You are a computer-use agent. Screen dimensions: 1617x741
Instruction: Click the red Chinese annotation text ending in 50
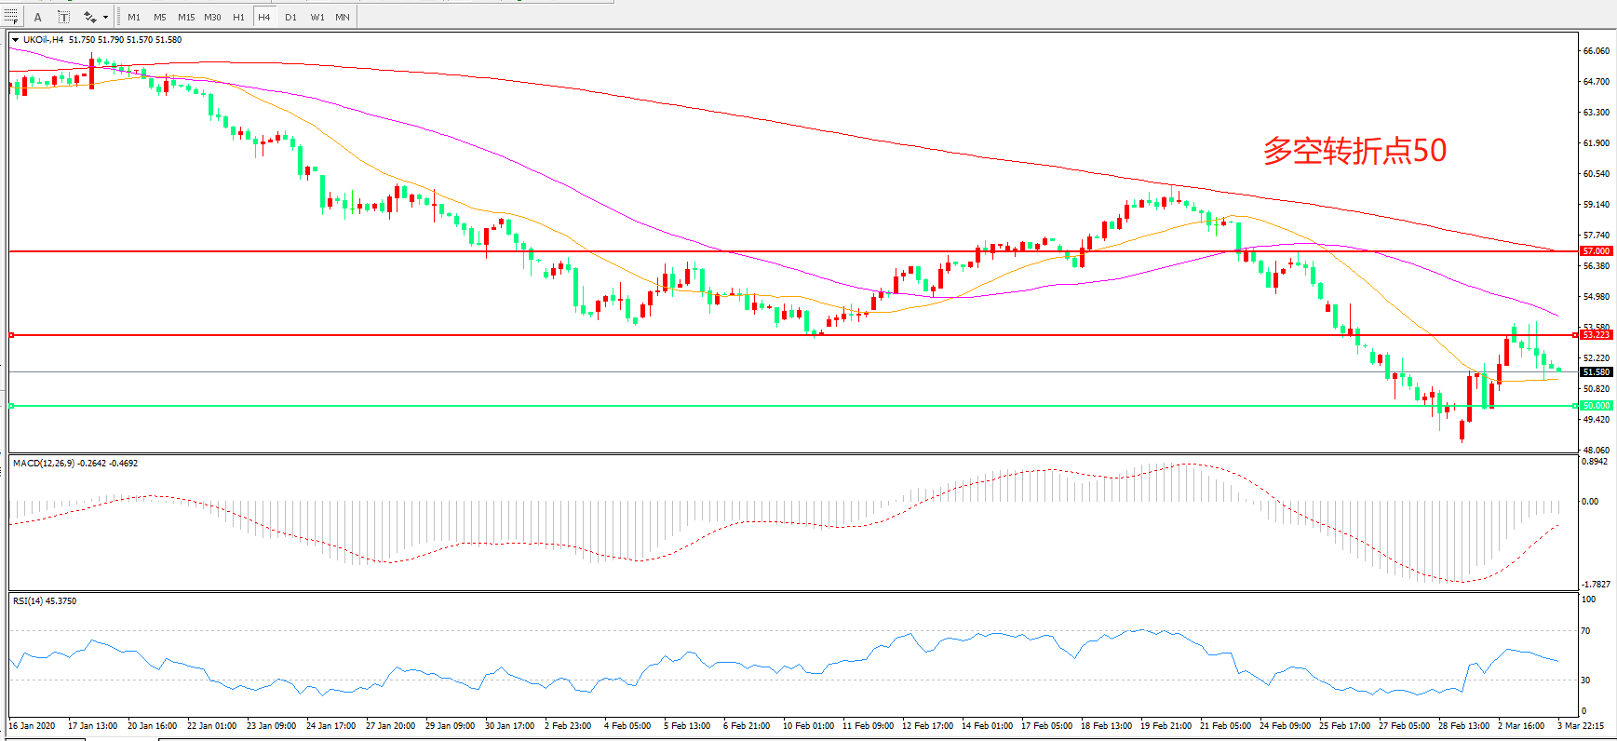pyautogui.click(x=1354, y=151)
